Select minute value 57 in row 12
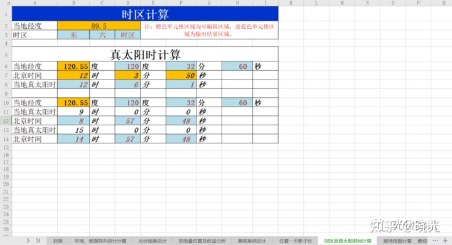452x245 pixels. [127, 121]
